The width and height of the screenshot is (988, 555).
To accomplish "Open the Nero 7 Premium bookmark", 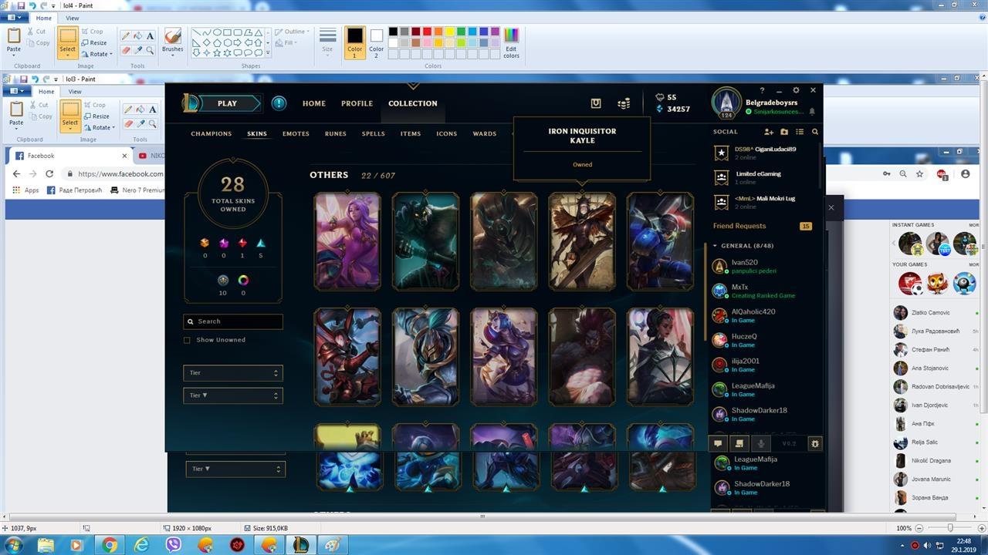I will point(137,190).
